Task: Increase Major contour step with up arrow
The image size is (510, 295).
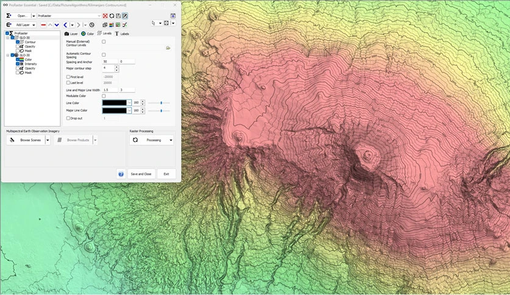Action: click(117, 67)
